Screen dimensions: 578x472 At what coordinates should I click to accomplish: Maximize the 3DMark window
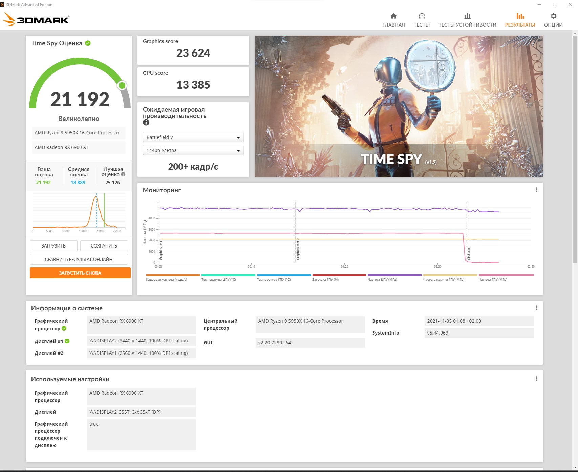coord(555,5)
